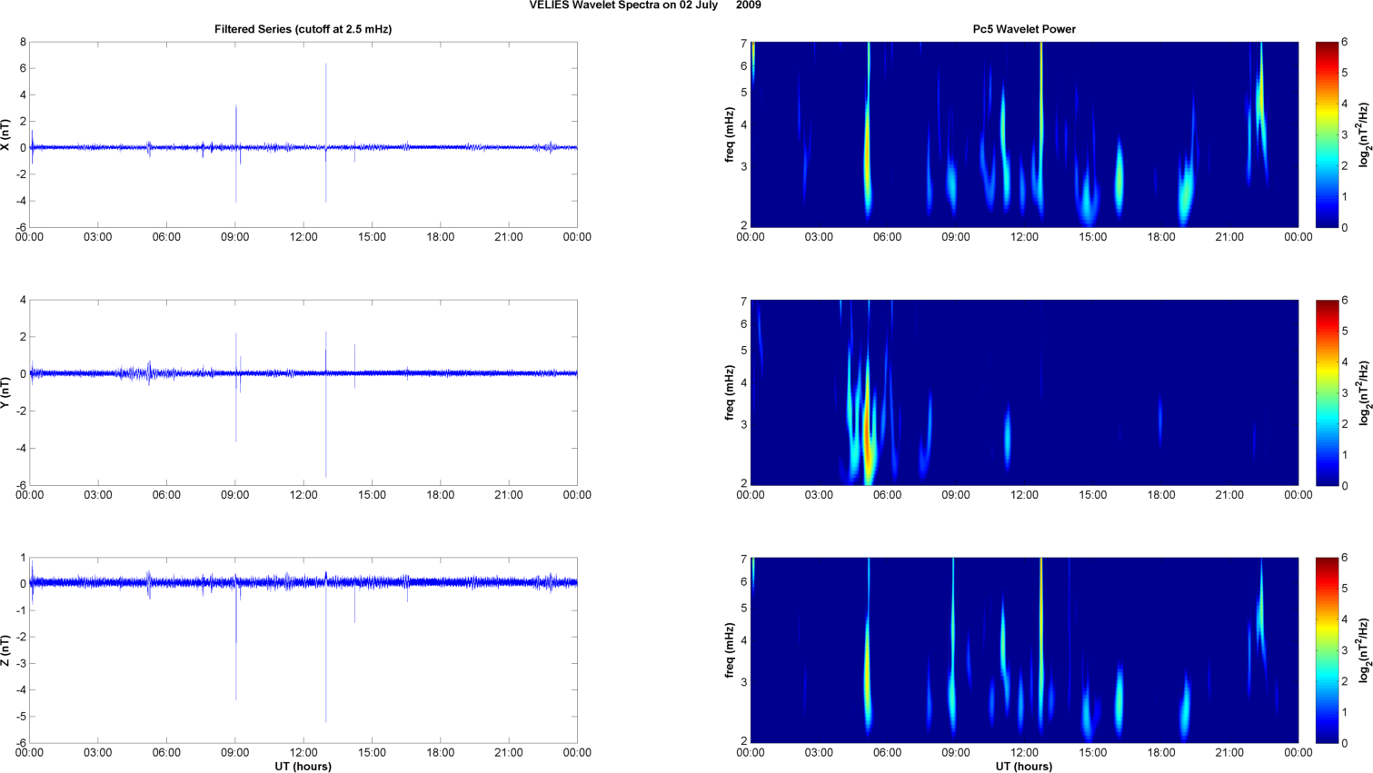Image resolution: width=1373 pixels, height=773 pixels.
Task: Select the freq (mHz) label of top spectrogram
Action: pos(730,134)
